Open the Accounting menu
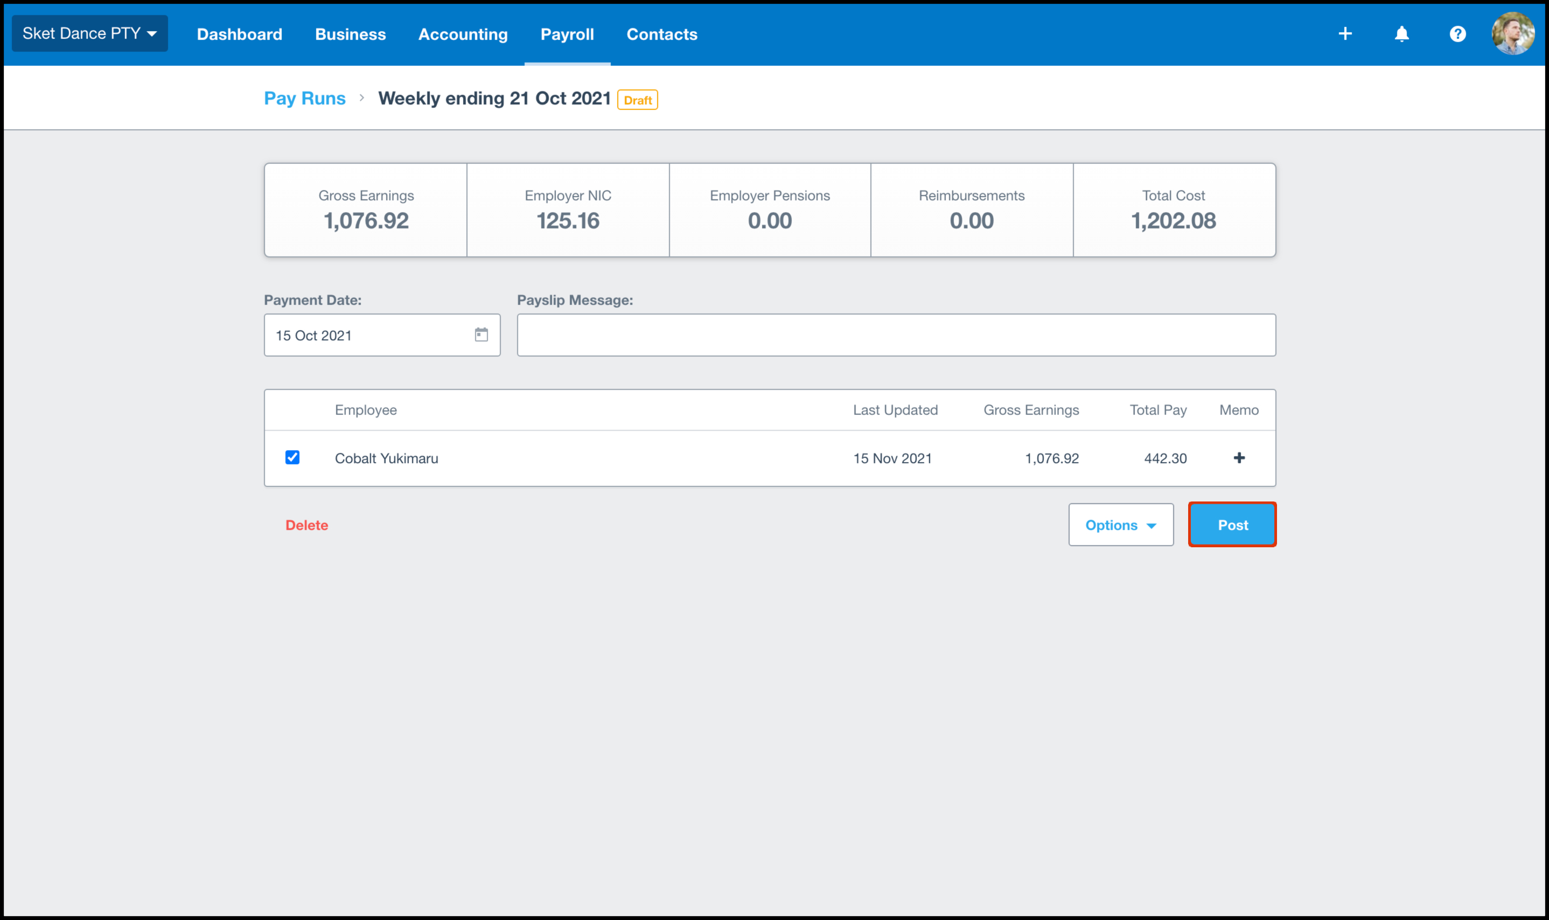 pyautogui.click(x=463, y=34)
